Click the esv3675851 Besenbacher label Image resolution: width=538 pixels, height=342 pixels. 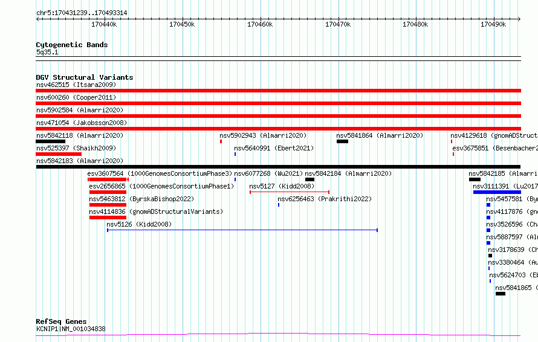pos(495,148)
